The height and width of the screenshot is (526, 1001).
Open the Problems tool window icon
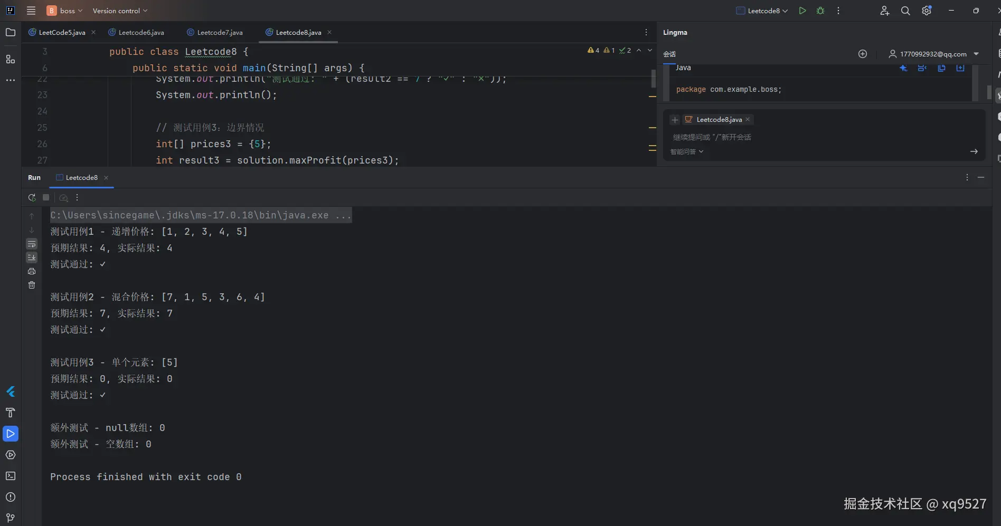pos(10,497)
